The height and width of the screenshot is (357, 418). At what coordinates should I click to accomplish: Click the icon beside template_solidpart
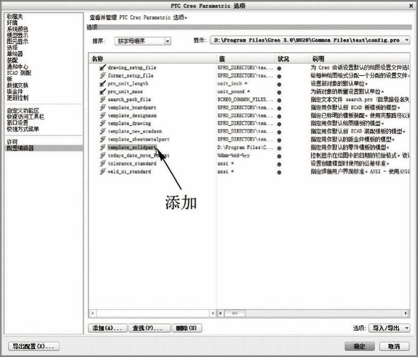point(102,147)
